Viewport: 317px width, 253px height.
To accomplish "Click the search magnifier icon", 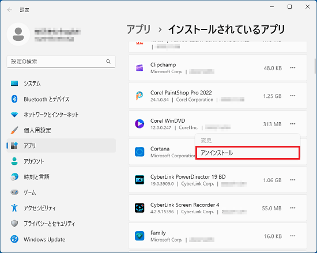I will coord(108,62).
